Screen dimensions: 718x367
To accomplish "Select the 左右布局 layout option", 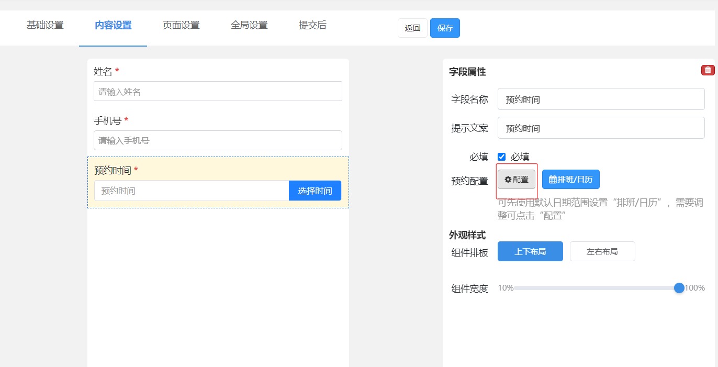I will 602,251.
